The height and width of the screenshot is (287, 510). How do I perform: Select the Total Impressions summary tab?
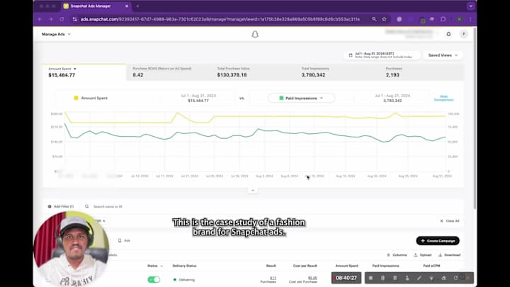coord(337,72)
